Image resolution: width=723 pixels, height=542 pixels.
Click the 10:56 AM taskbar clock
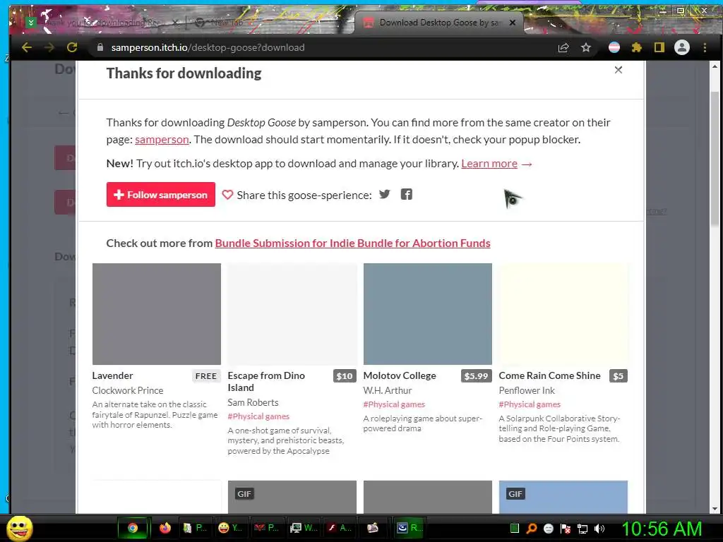click(x=661, y=529)
